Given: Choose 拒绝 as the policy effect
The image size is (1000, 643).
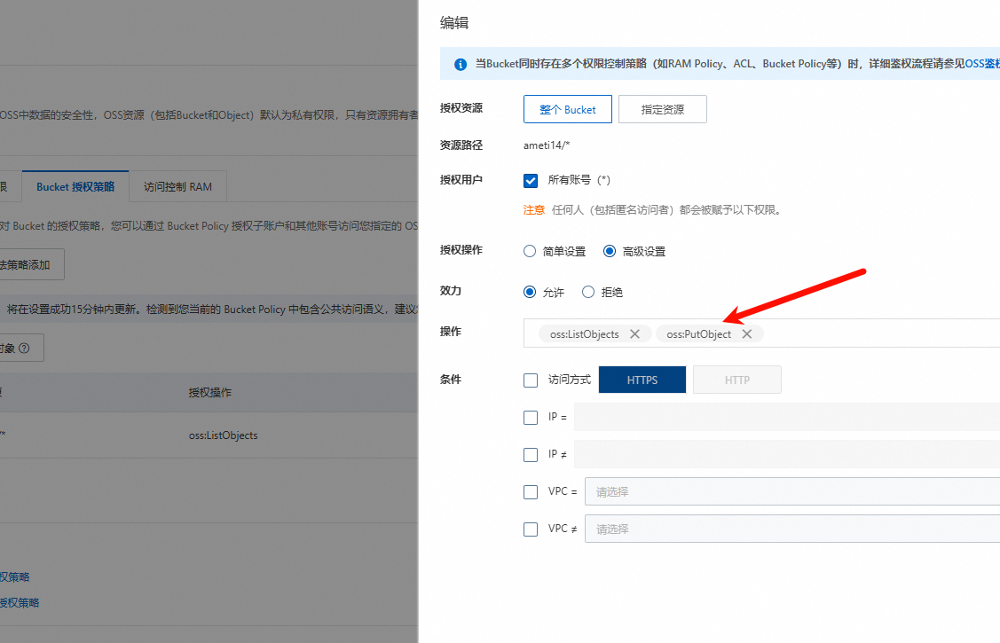Looking at the screenshot, I should (x=588, y=292).
